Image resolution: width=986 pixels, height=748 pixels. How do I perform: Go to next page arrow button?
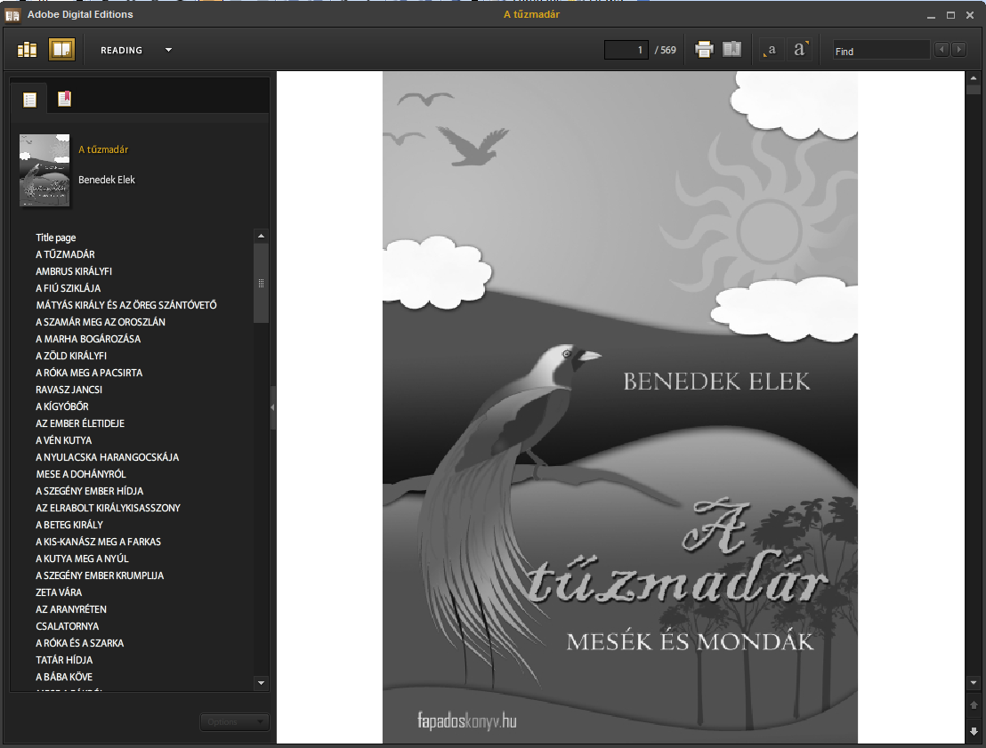(974, 731)
